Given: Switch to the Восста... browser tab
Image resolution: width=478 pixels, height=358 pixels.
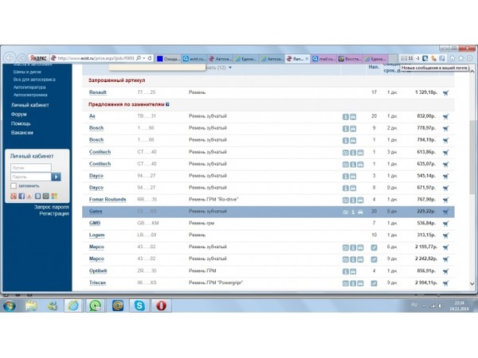Looking at the screenshot, I should coord(350,59).
